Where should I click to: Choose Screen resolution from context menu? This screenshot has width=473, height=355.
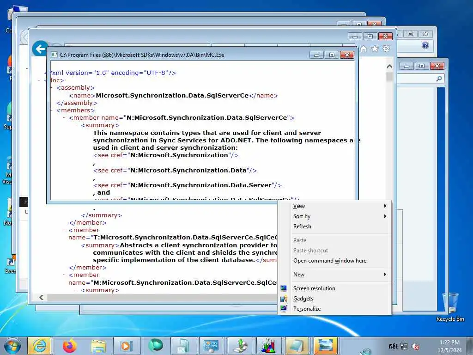pos(335,288)
